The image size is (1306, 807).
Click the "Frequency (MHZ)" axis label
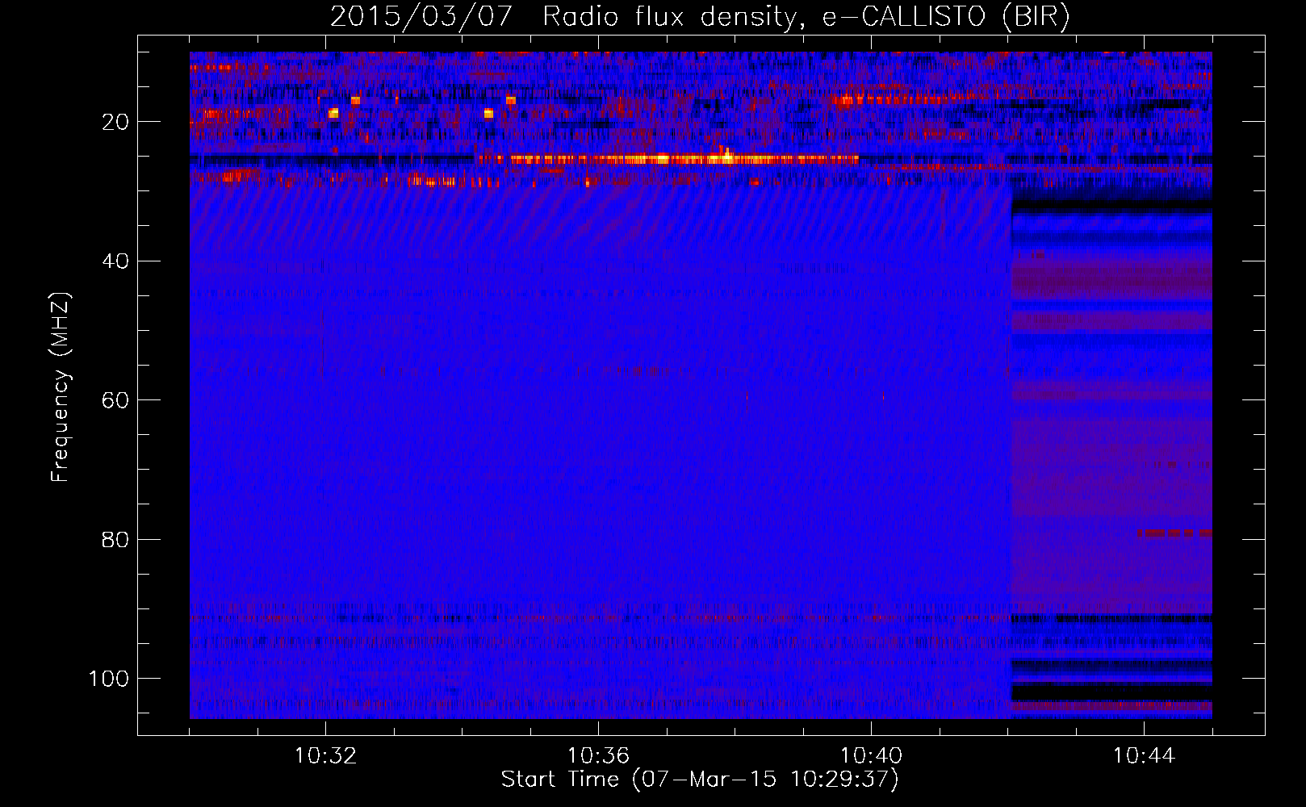[x=61, y=387]
